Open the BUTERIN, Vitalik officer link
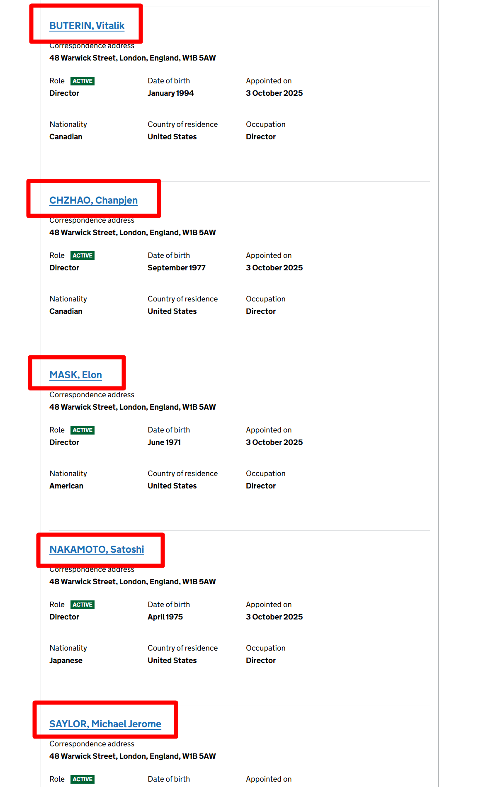The image size is (481, 787). point(87,26)
